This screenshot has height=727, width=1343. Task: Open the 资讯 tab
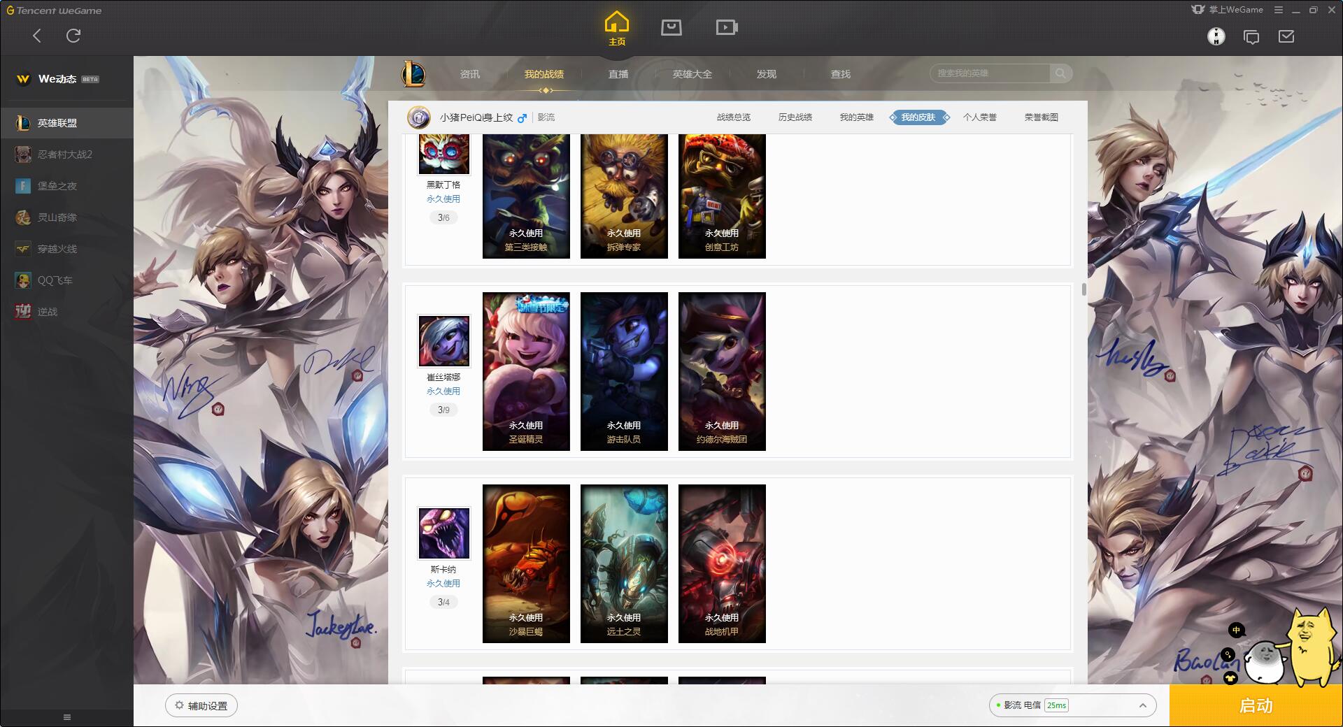tap(470, 74)
